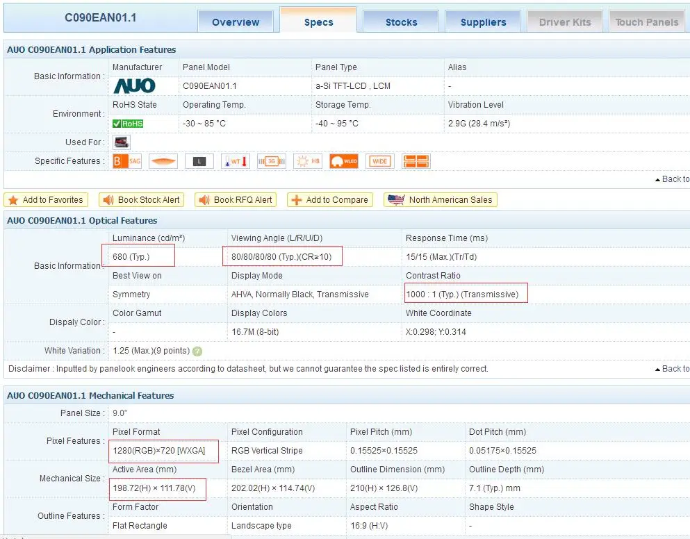Image resolution: width=690 pixels, height=539 pixels.
Task: Click active area value 198.72(H) × 111.78(V)
Action: (x=154, y=488)
